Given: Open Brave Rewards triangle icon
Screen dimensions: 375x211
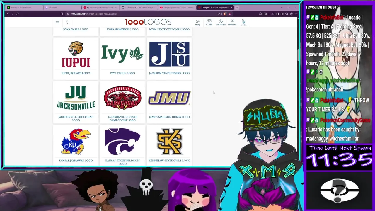Looking at the screenshot, I should [230, 14].
